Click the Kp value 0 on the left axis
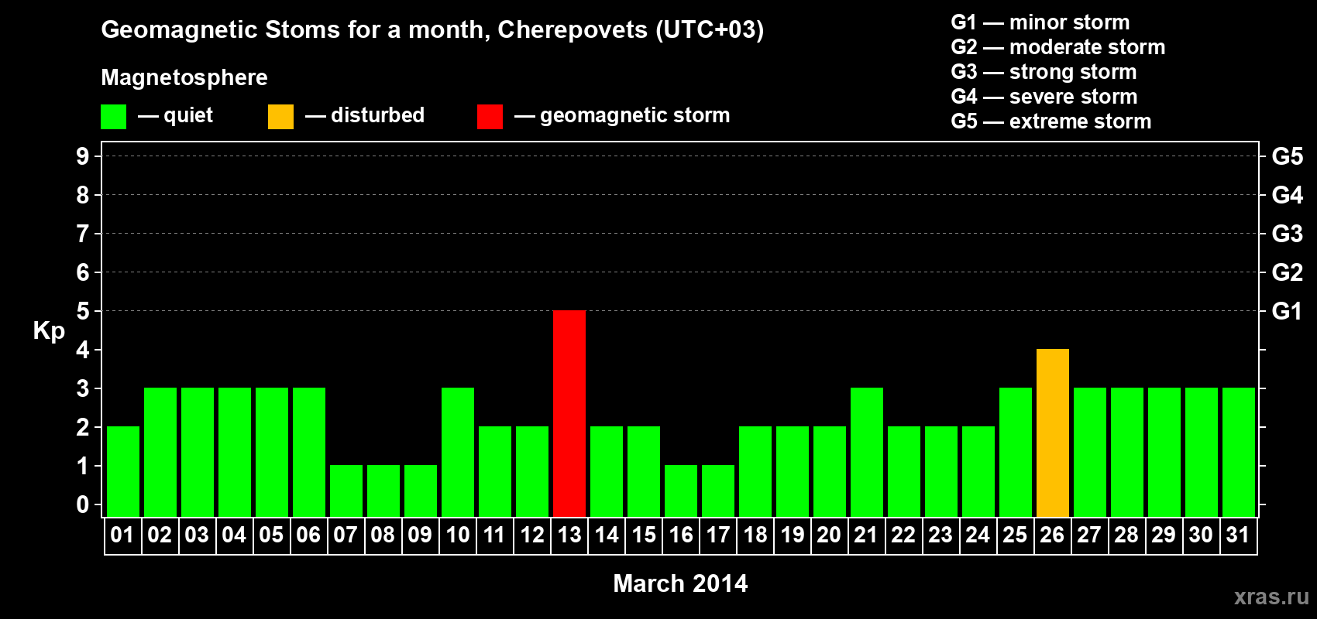This screenshot has width=1317, height=619. (x=83, y=504)
